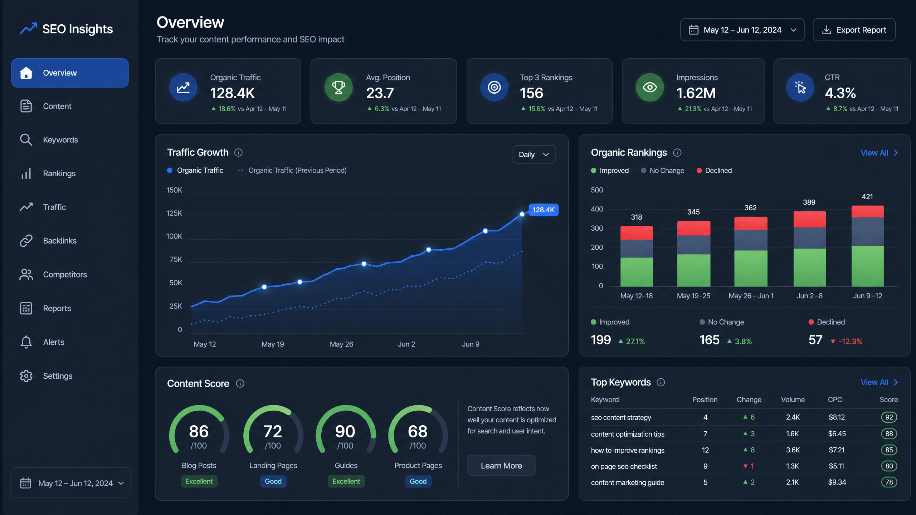The height and width of the screenshot is (515, 916).
Task: Click the seo content strategy keyword
Action: tap(621, 417)
